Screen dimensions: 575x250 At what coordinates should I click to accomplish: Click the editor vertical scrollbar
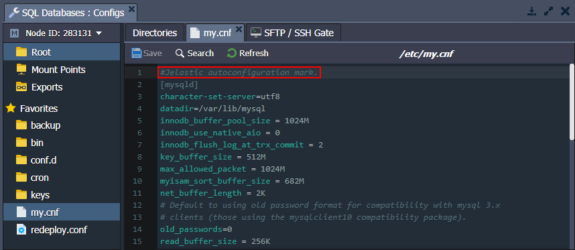572,101
